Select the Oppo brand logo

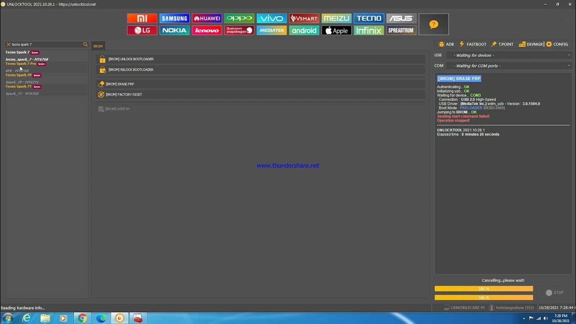click(239, 18)
